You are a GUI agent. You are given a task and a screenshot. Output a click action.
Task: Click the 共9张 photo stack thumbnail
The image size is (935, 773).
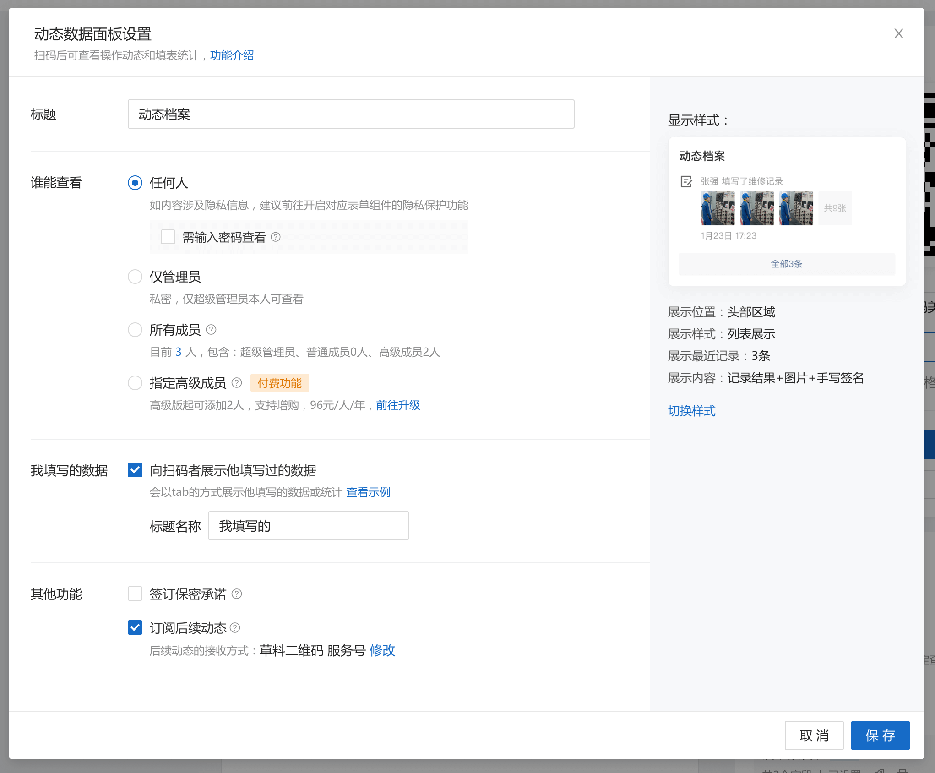point(835,208)
